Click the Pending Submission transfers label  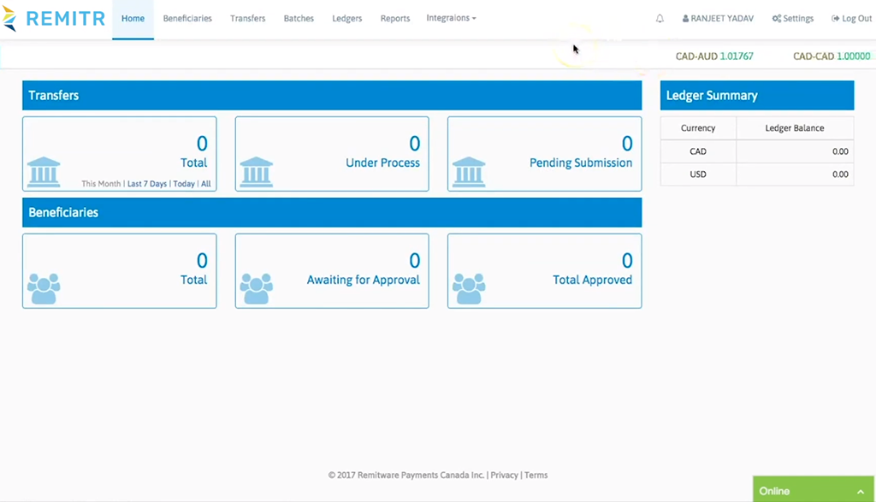581,162
